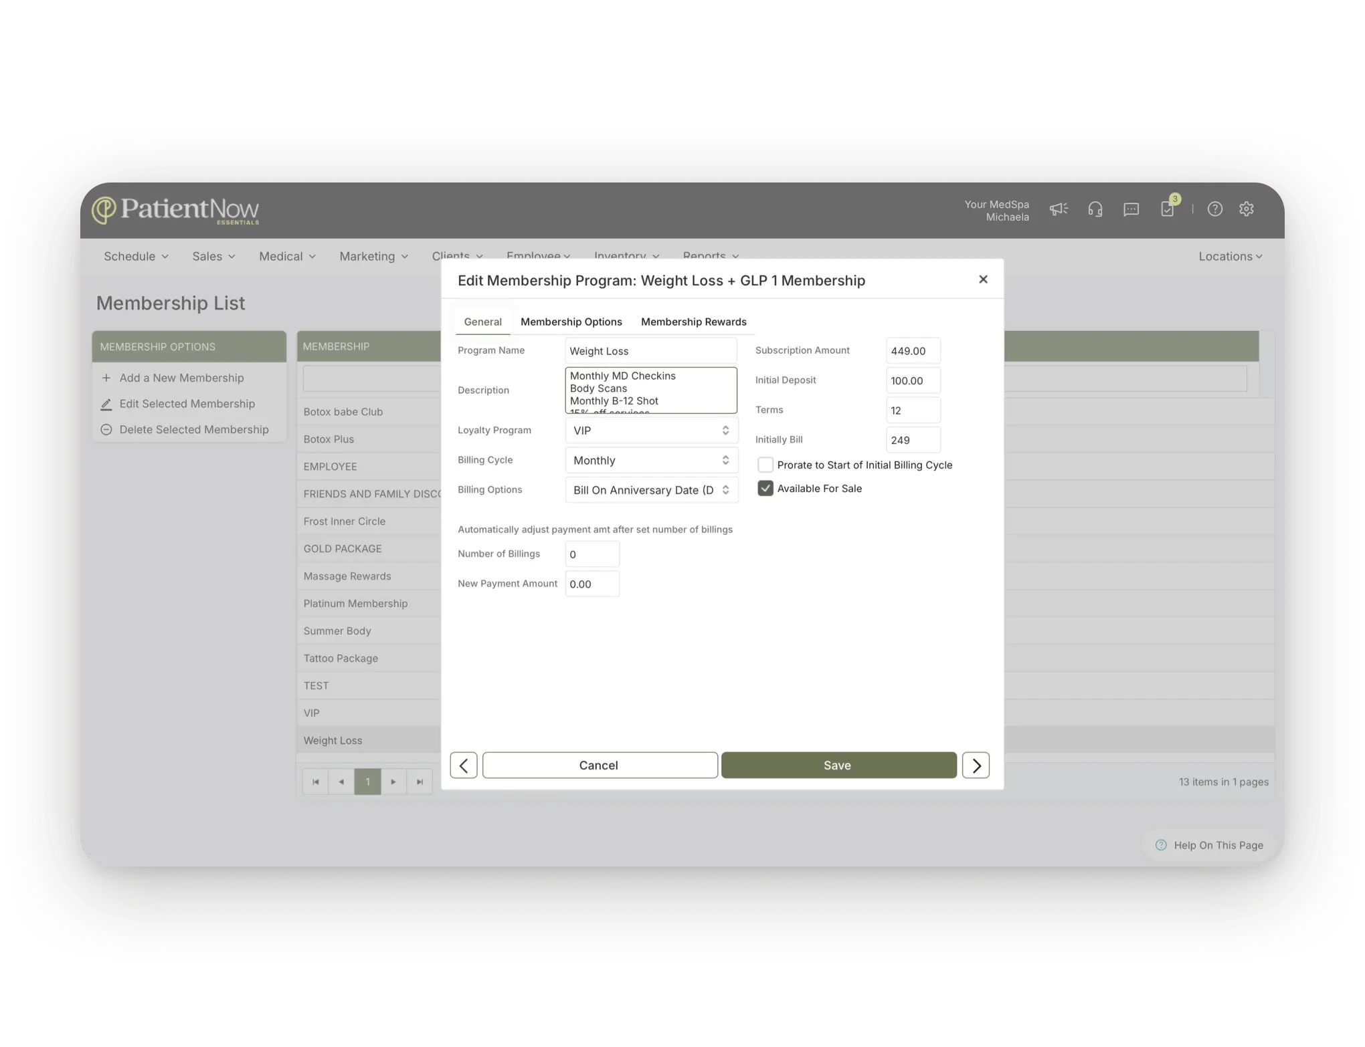Toggle Prorate to Start of Initial Billing Cycle

[765, 465]
